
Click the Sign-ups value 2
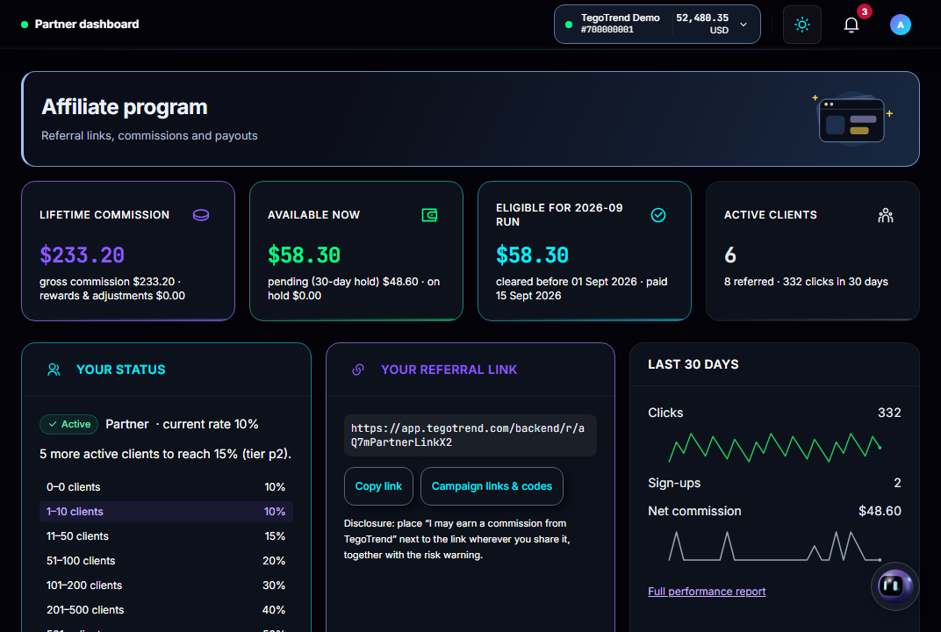897,483
